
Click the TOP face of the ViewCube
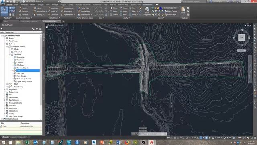pyautogui.click(x=241, y=37)
